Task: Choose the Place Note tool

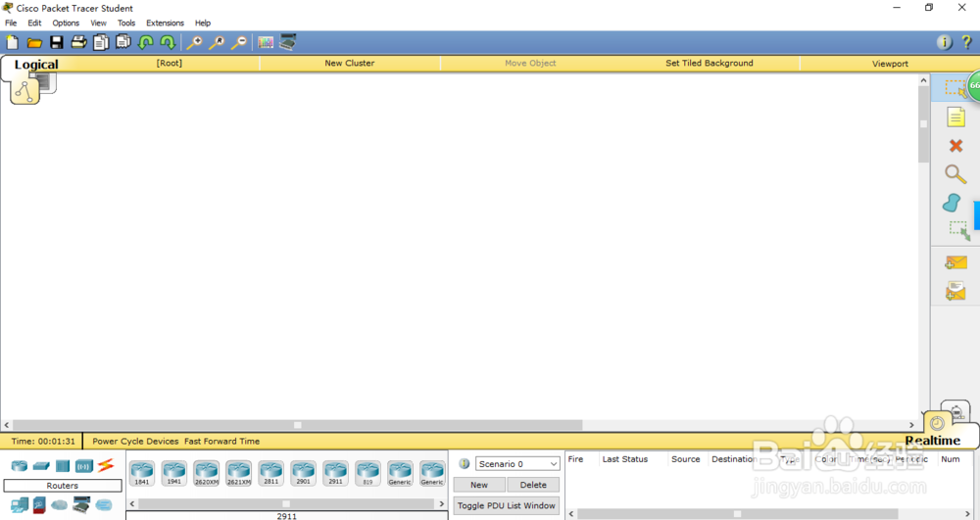Action: (955, 117)
